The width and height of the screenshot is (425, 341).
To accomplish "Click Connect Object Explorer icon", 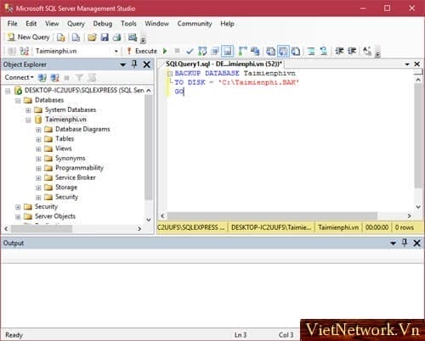I will (42, 77).
